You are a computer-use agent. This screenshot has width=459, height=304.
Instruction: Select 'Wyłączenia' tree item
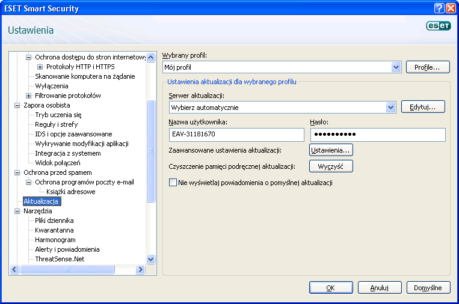click(x=52, y=86)
